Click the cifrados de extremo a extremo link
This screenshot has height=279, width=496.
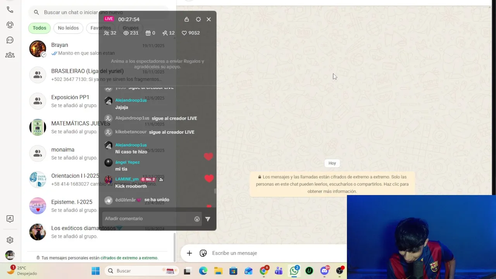point(129,258)
